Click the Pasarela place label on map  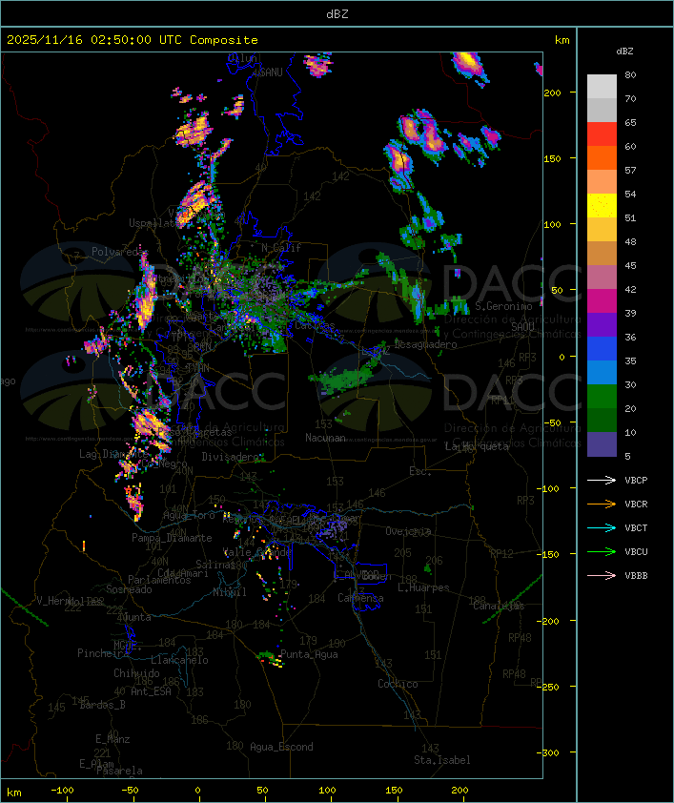pyautogui.click(x=119, y=771)
